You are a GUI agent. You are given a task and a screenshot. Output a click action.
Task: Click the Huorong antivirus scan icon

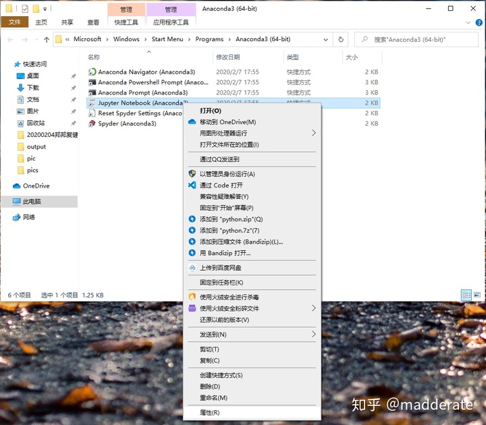[x=192, y=297]
